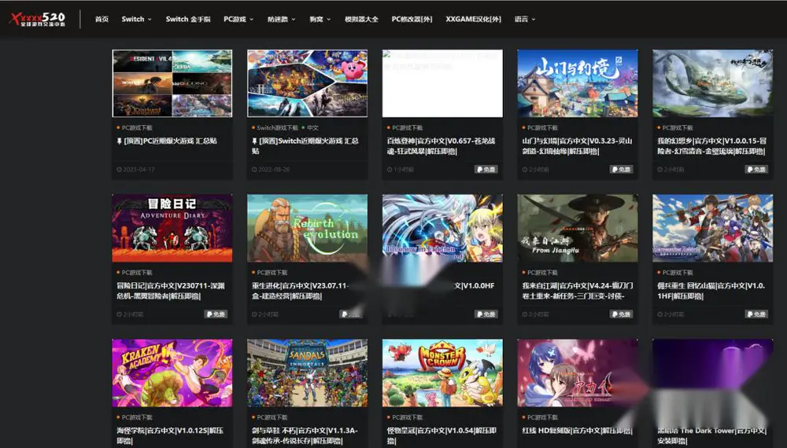The image size is (787, 448).
Task: Expand the 防迷路 dropdown in navbar
Action: coord(281,19)
